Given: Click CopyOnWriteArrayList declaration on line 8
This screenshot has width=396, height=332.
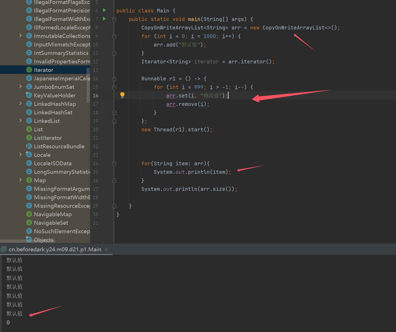Looking at the screenshot, I should 241,28.
